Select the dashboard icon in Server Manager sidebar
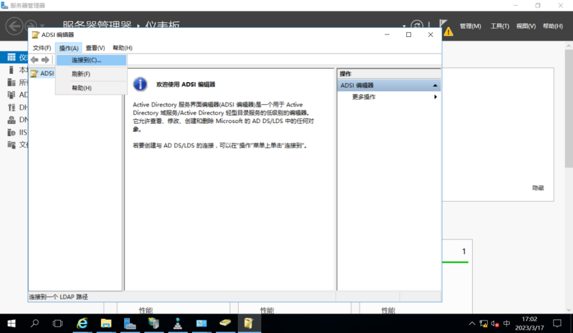573x333 pixels. coord(12,58)
